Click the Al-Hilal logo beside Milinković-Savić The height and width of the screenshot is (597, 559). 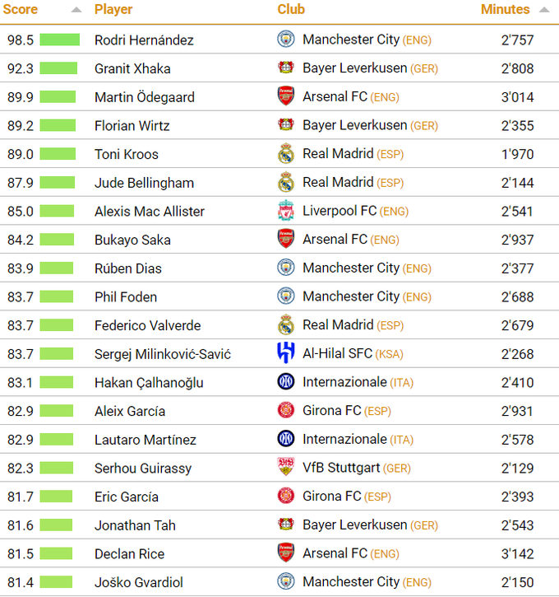286,354
